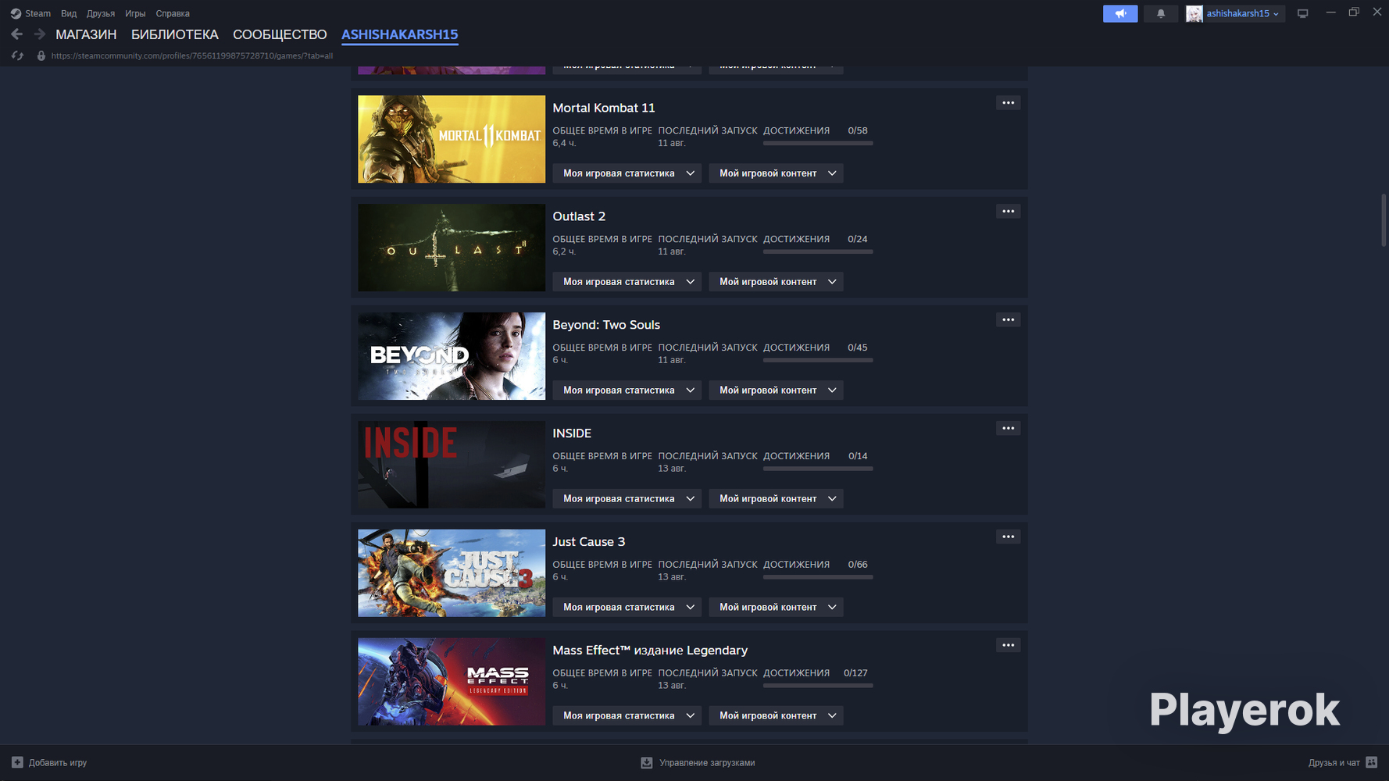
Task: Expand 'Мой игровой контент' for Just Cause 3
Action: point(776,608)
